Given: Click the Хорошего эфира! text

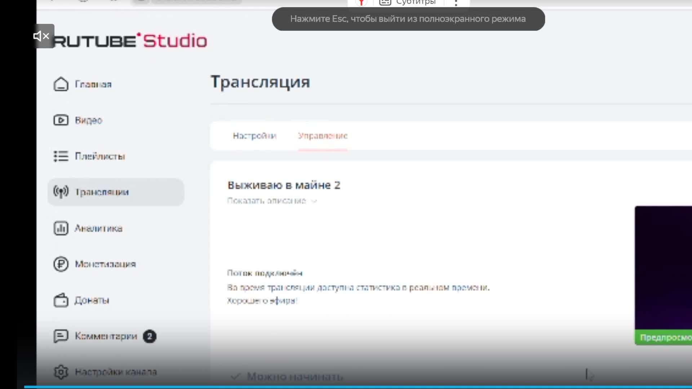Looking at the screenshot, I should [262, 301].
